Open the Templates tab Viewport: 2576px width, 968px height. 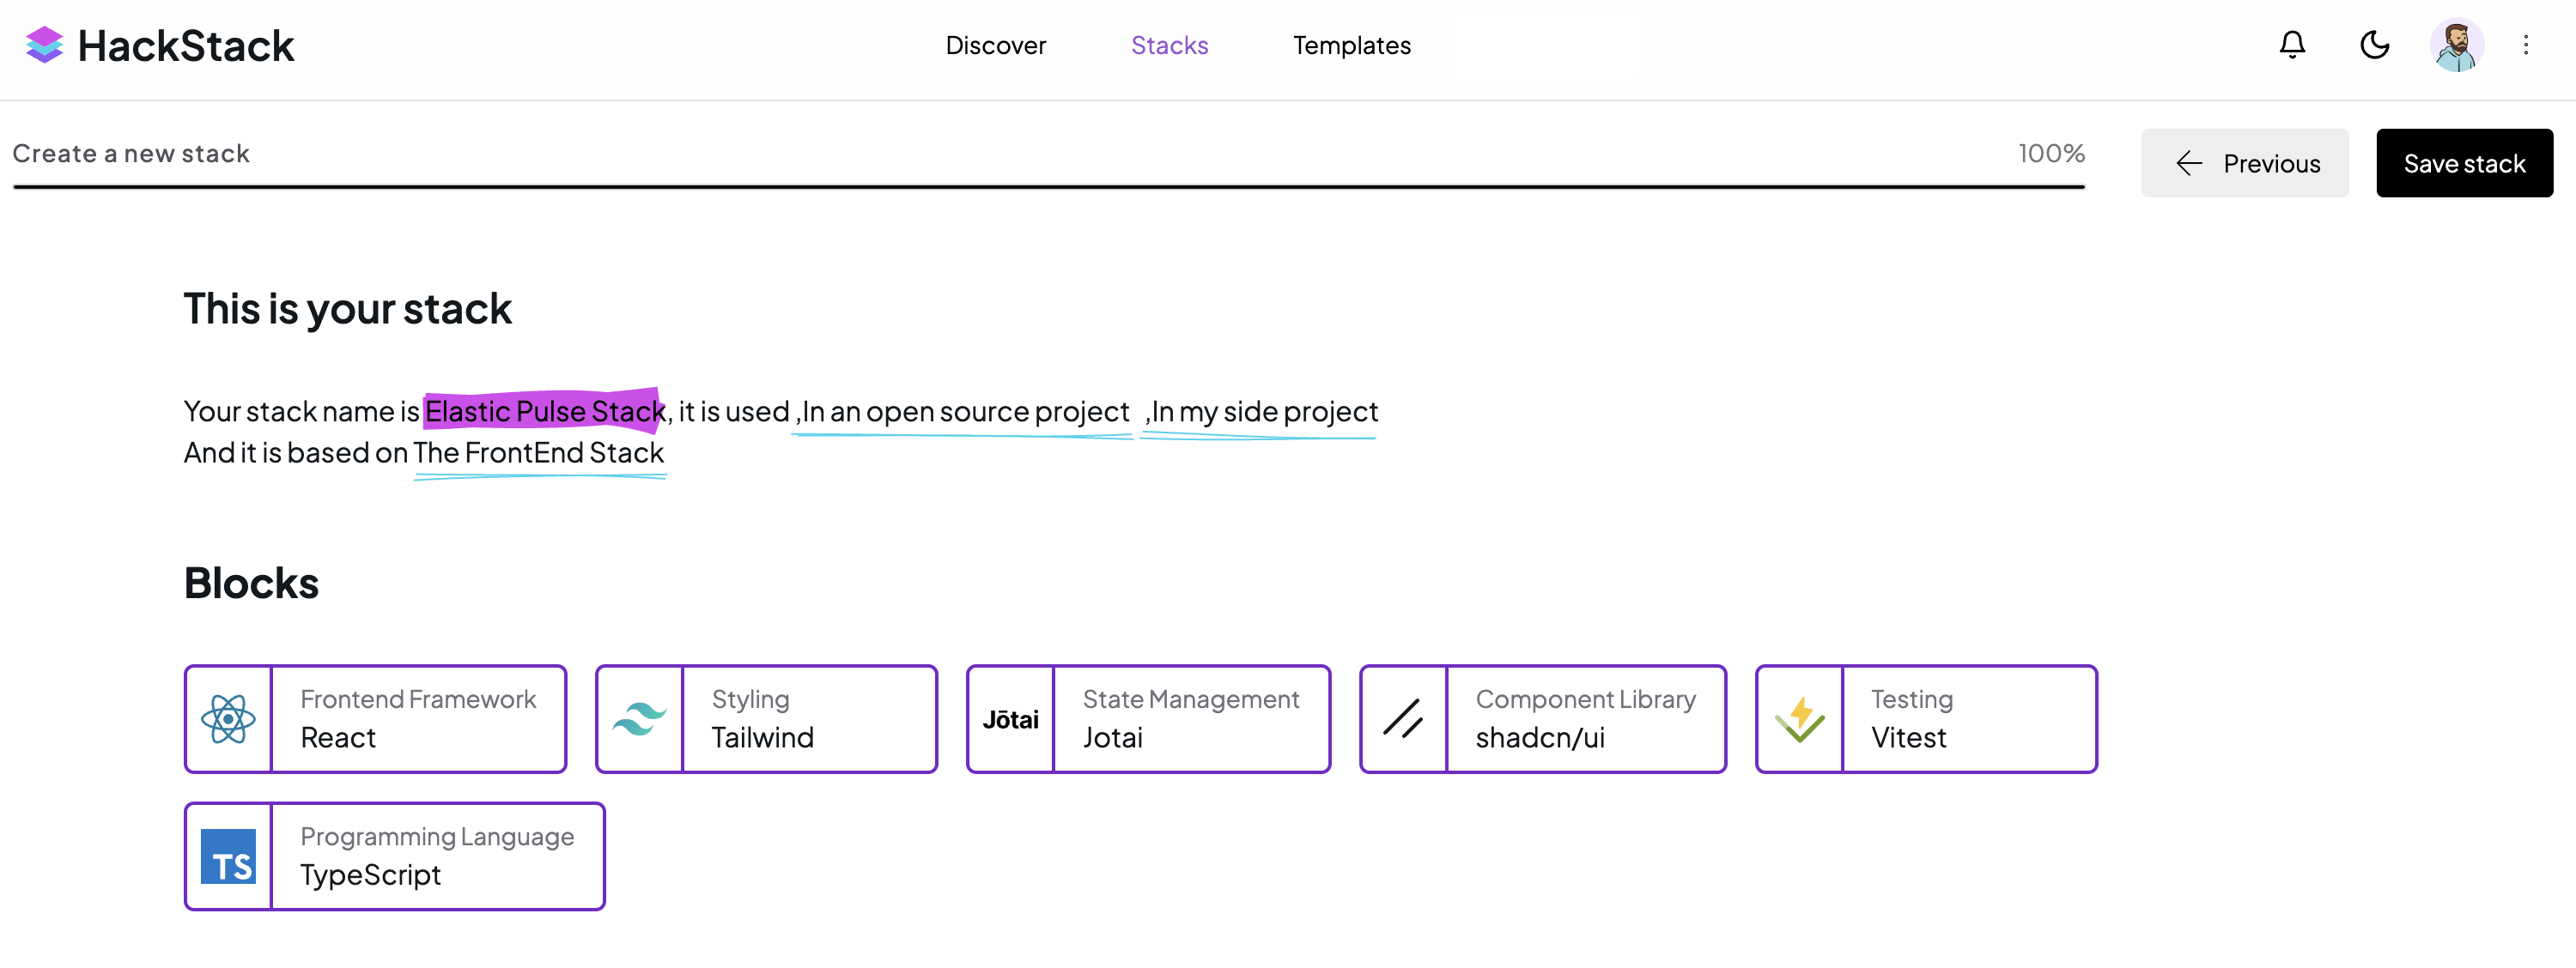click(1351, 45)
